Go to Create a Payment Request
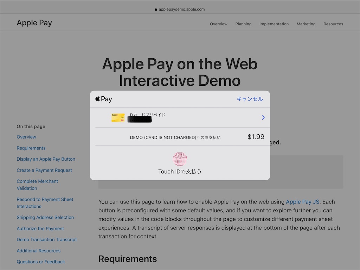The image size is (360, 270). [x=44, y=170]
